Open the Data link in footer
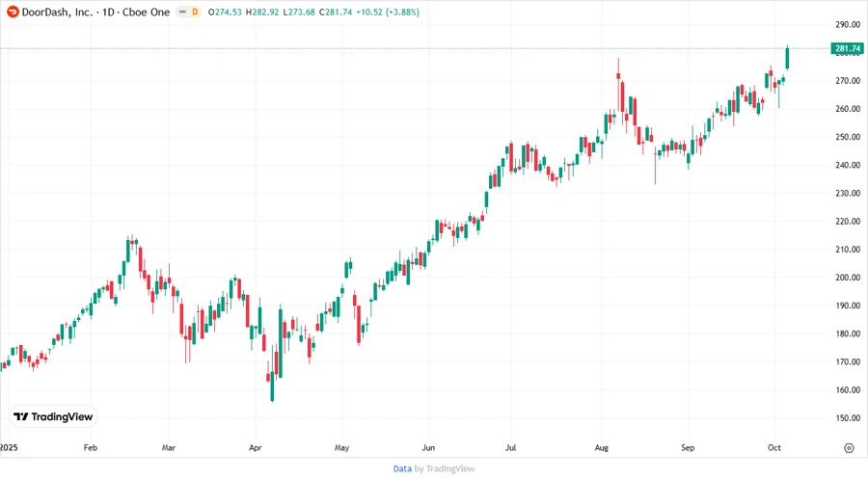The image size is (868, 480). point(402,468)
